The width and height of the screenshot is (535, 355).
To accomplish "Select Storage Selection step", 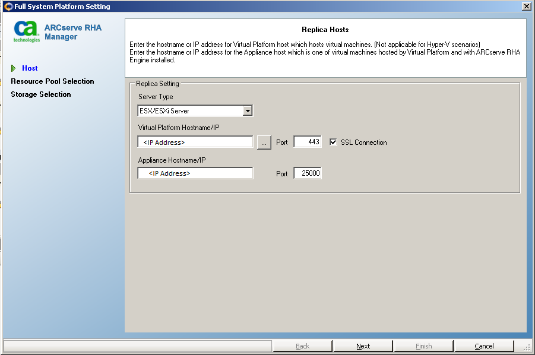I will [x=40, y=94].
